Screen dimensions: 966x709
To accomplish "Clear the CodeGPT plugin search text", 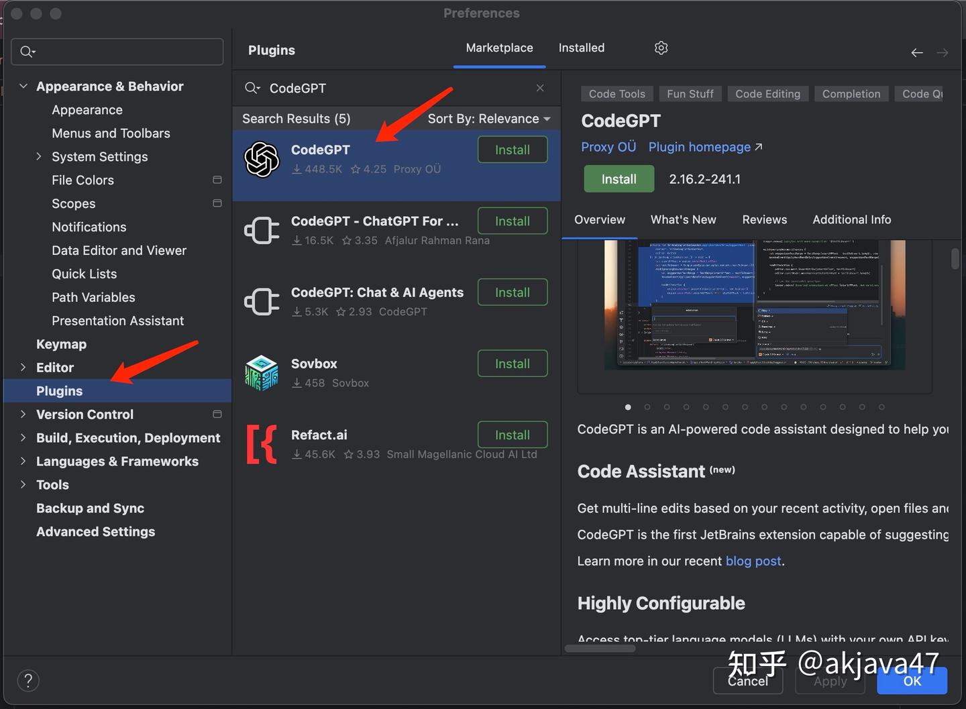I will pos(540,88).
